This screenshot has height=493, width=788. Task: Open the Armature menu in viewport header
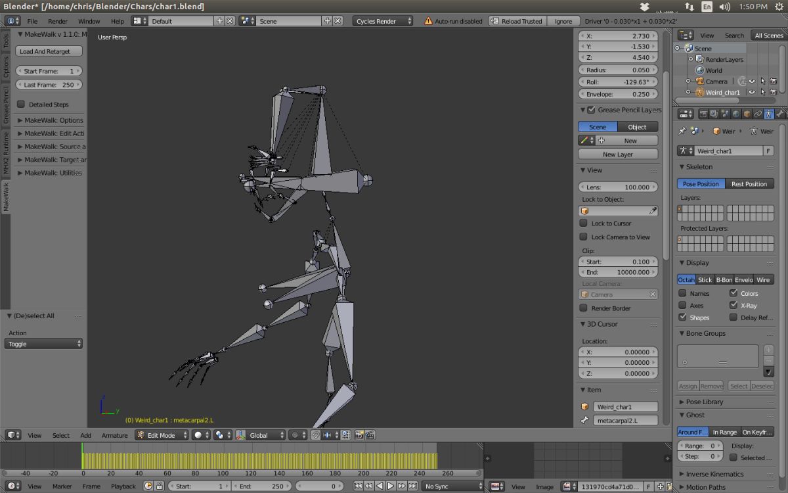click(114, 435)
